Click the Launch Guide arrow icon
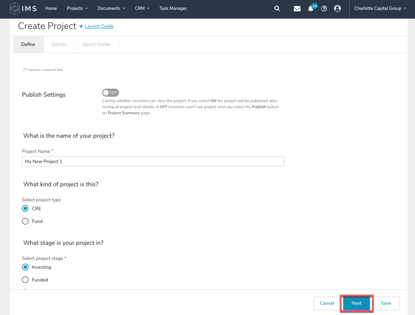415x315 pixels. (x=81, y=26)
